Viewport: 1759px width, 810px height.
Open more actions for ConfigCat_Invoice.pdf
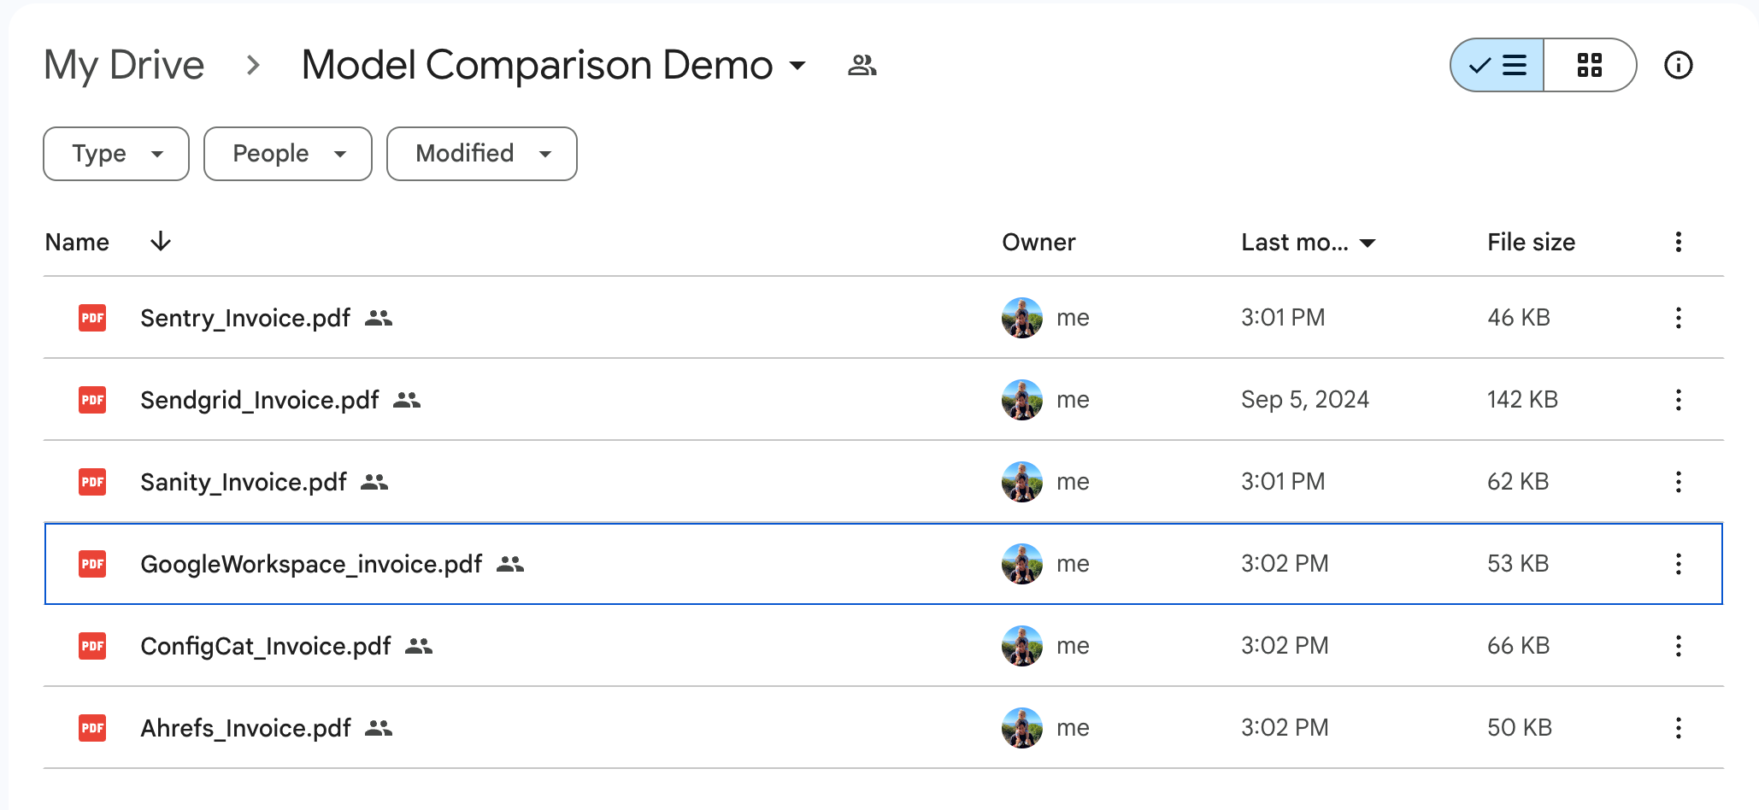coord(1679,646)
